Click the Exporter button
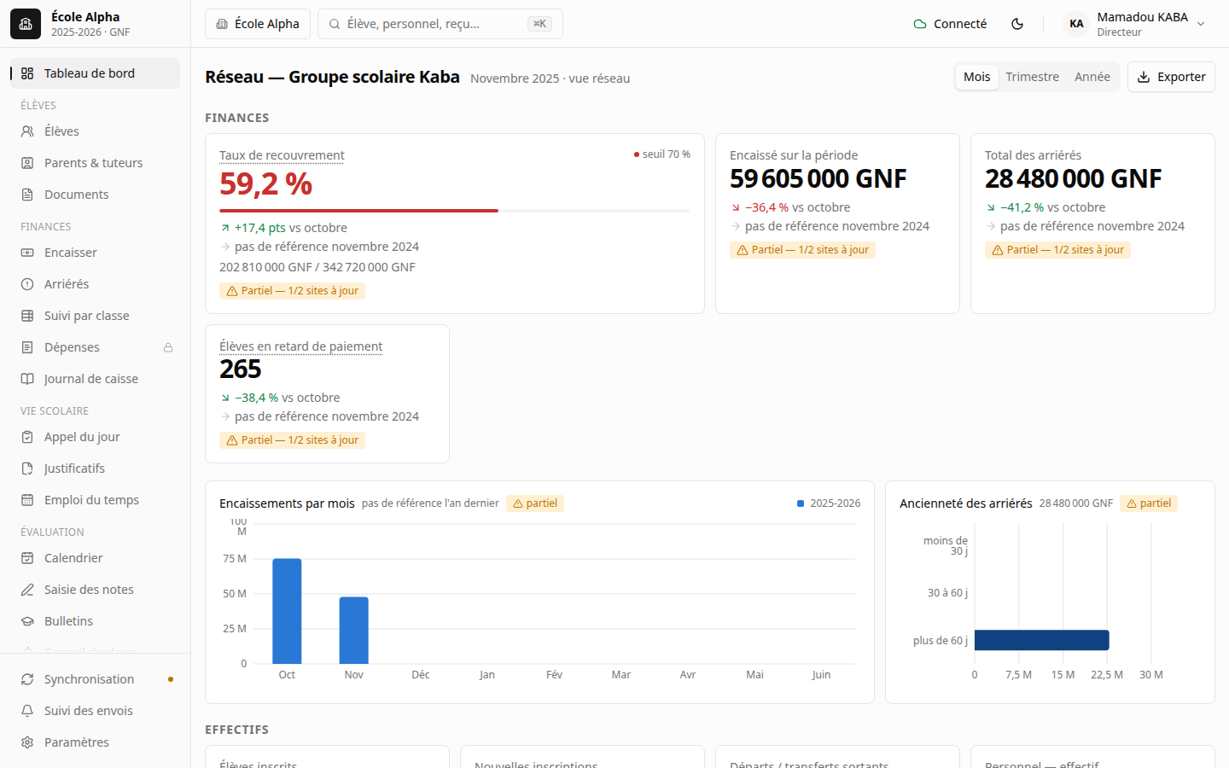This screenshot has width=1229, height=768. [x=1171, y=77]
